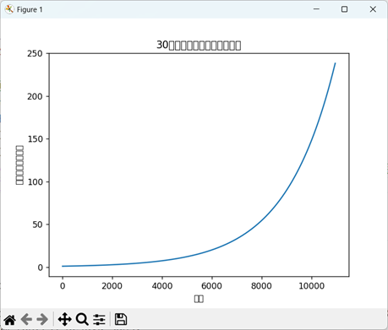Activate the Pan axes cross-arrow tool
Image resolution: width=388 pixels, height=330 pixels.
64,319
